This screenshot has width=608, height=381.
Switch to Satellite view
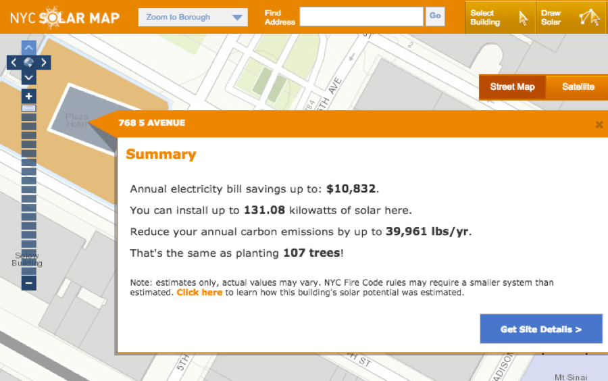pyautogui.click(x=578, y=87)
